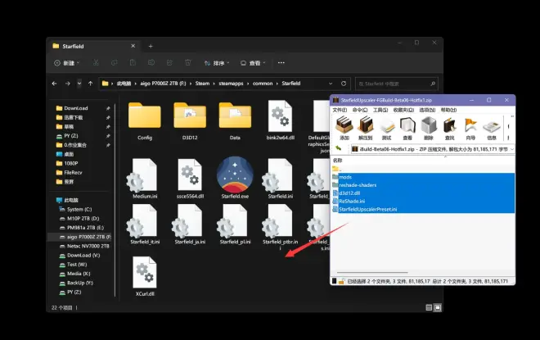
Task: Select the reshade-shaders folder in the archive
Action: point(423,185)
